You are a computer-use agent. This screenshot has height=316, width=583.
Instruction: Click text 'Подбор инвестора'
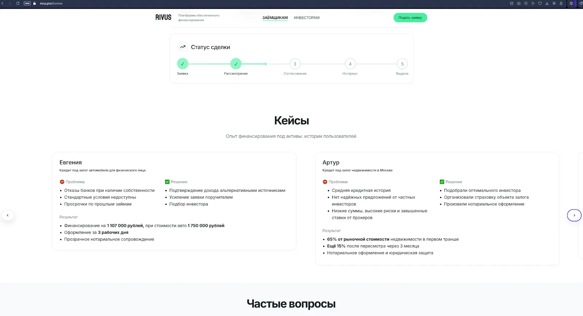(x=189, y=204)
